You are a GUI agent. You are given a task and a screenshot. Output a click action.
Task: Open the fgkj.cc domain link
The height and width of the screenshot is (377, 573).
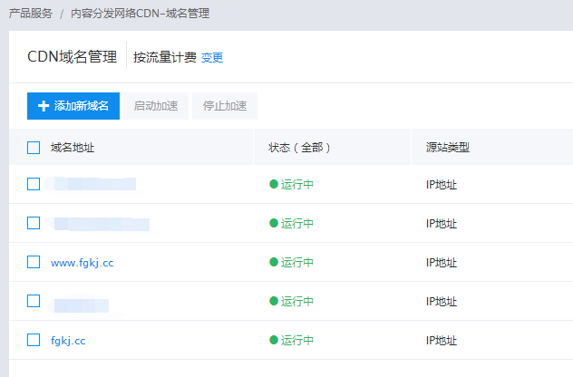pos(68,341)
